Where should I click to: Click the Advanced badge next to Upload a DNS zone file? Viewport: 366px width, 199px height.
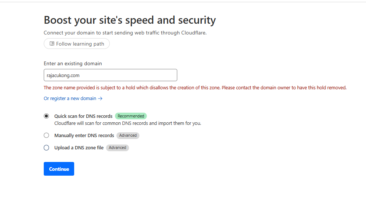click(x=118, y=148)
